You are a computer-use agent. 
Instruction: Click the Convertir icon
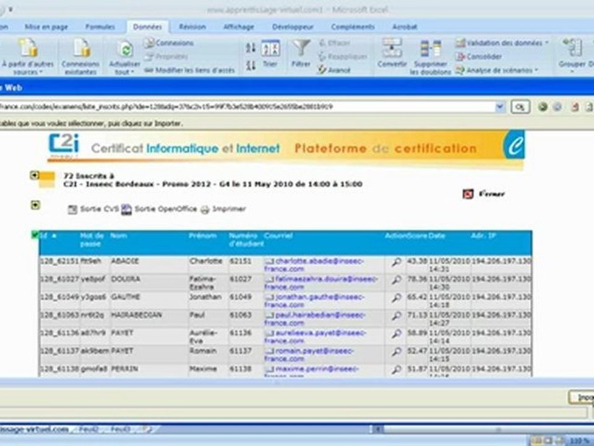point(392,53)
